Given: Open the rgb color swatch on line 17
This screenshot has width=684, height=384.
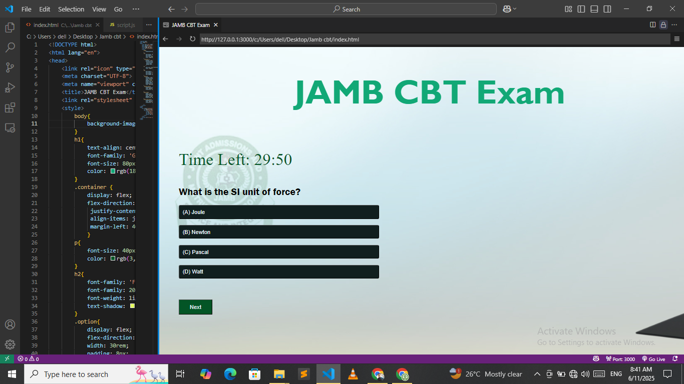Looking at the screenshot, I should click(113, 171).
